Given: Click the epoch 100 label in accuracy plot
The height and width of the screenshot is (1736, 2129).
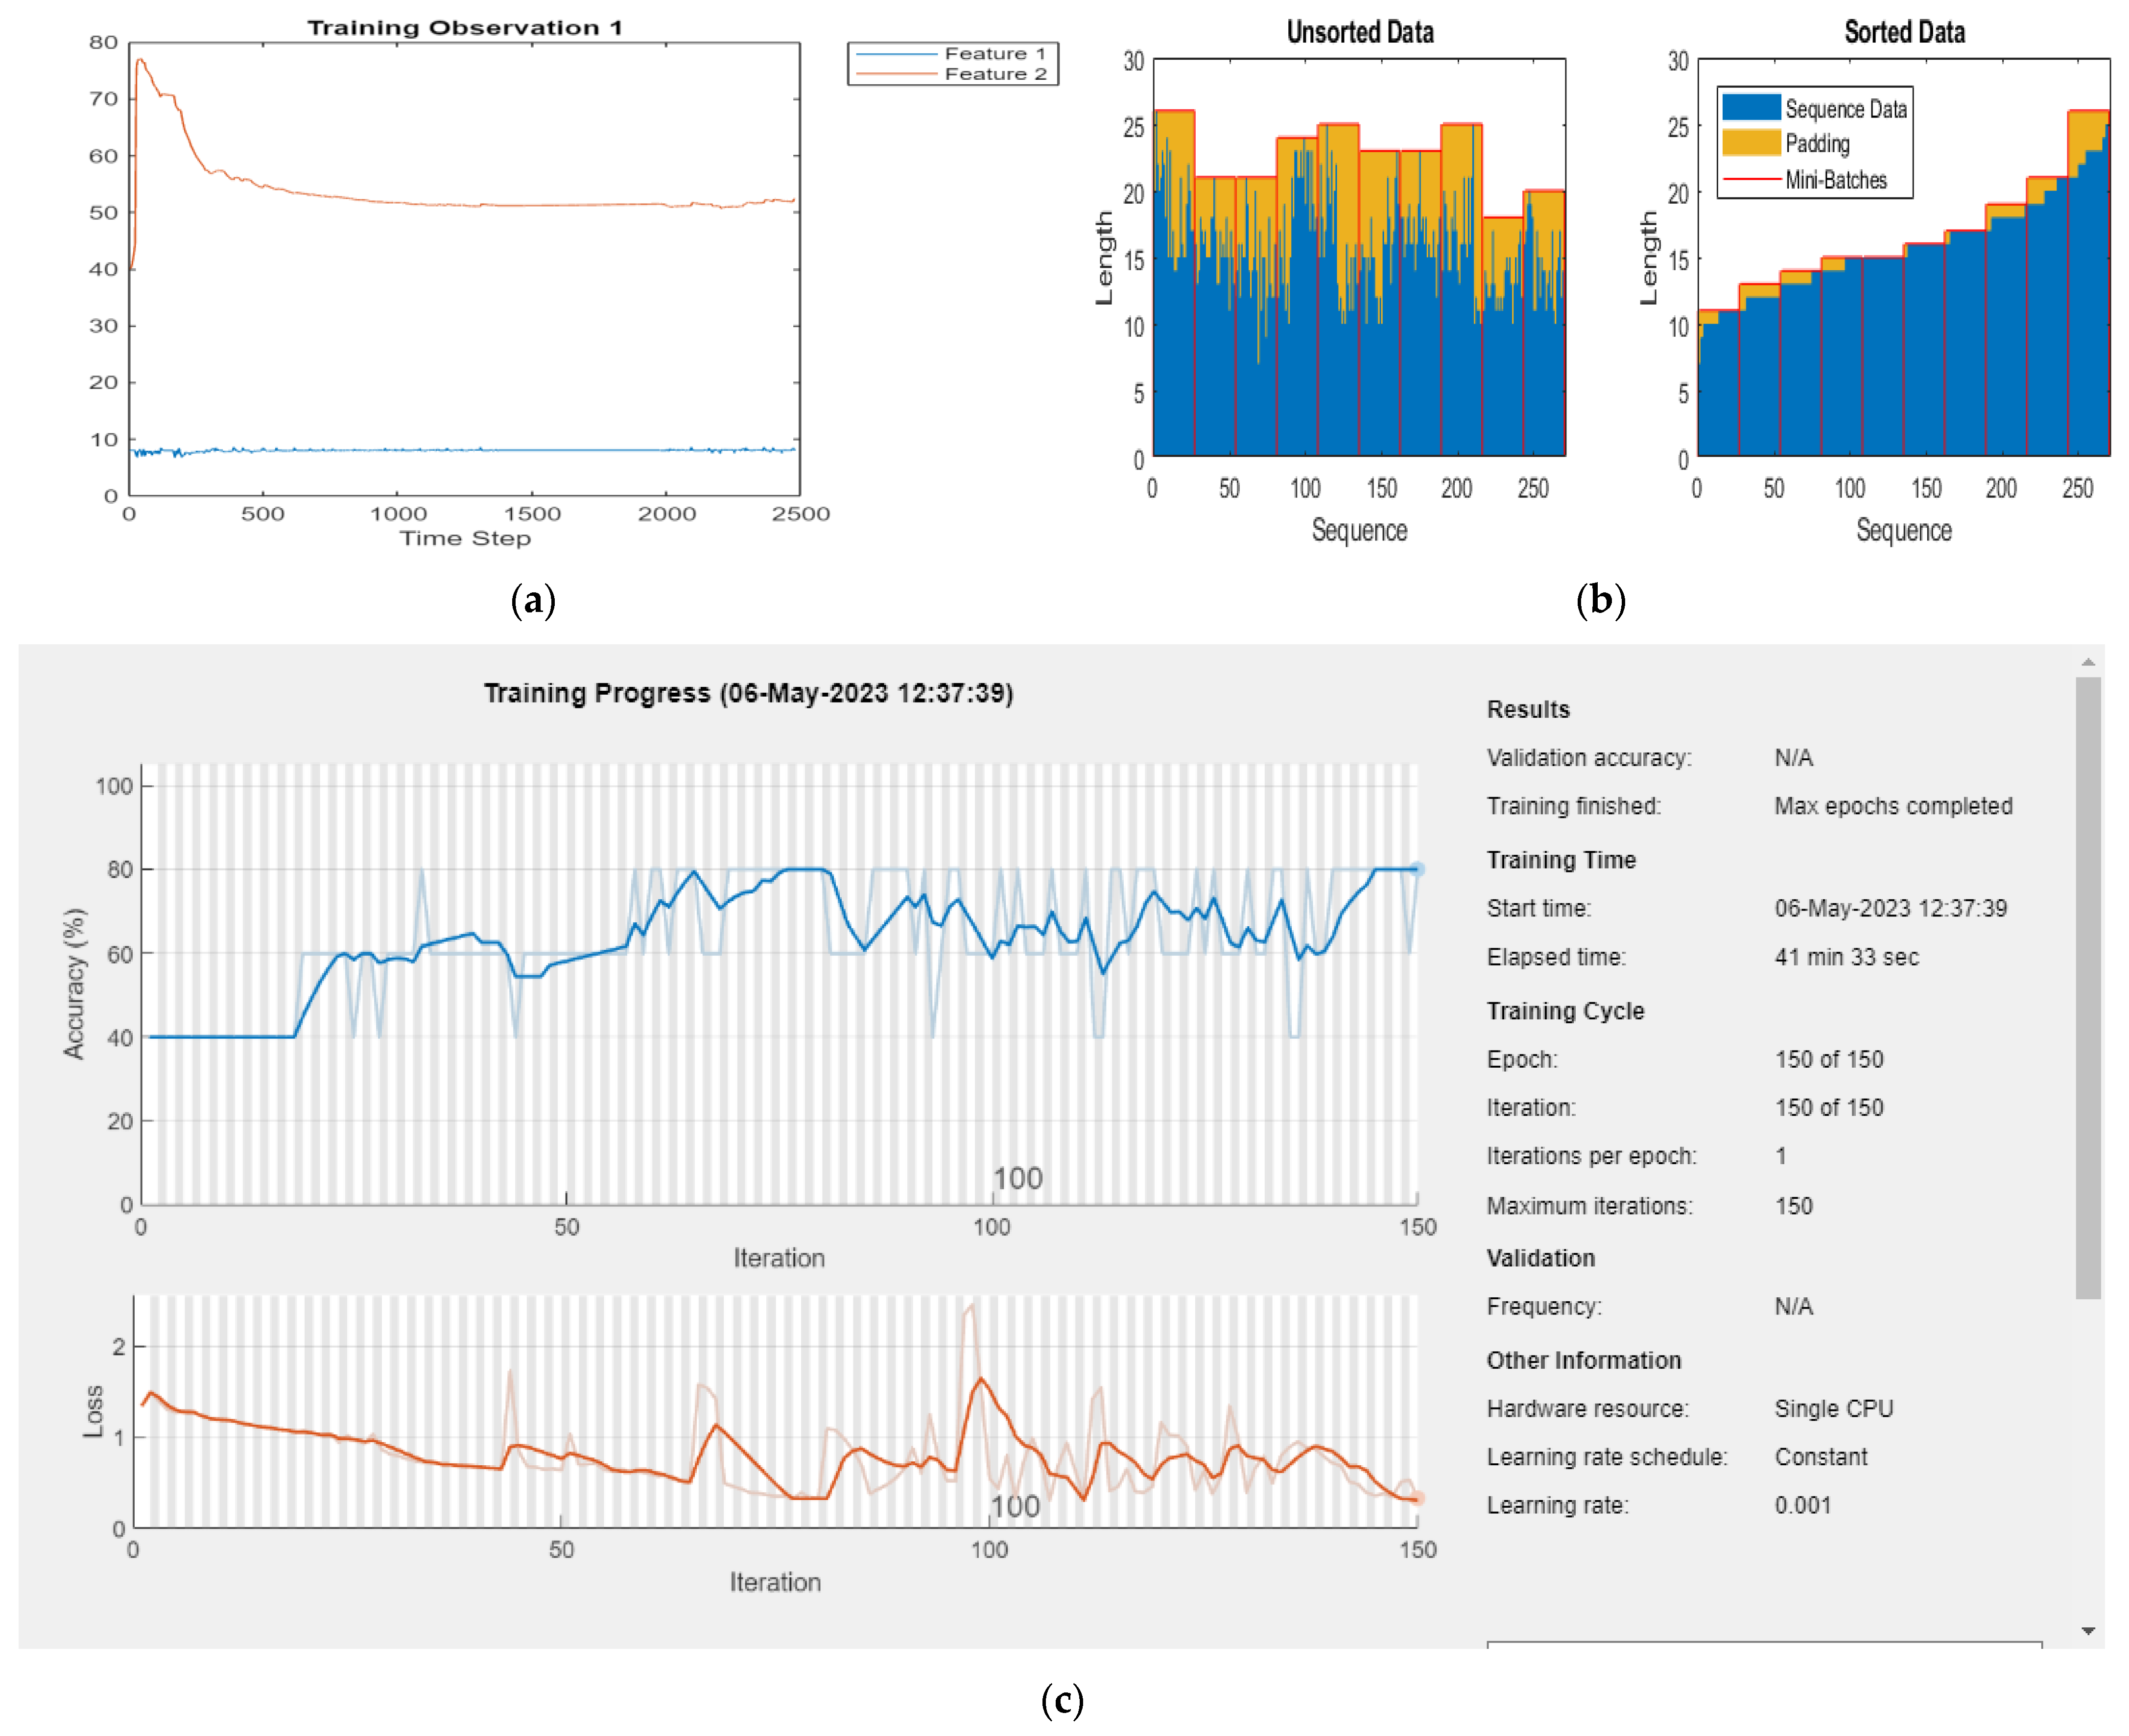Looking at the screenshot, I should (x=1017, y=1178).
